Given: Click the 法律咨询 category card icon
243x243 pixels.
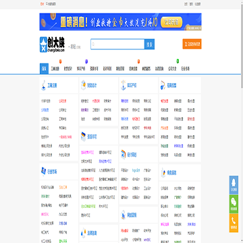Looking at the screenshot, I should coord(84,233).
